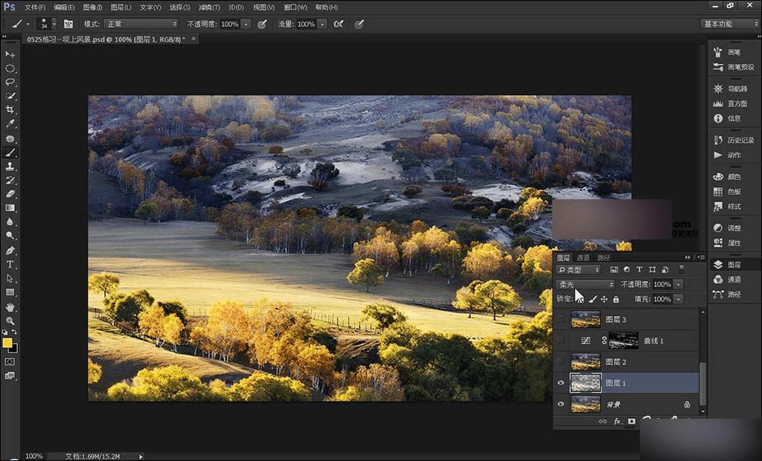This screenshot has width=762, height=461.
Task: Open the brush 模式 正常 dropdown
Action: (x=141, y=24)
